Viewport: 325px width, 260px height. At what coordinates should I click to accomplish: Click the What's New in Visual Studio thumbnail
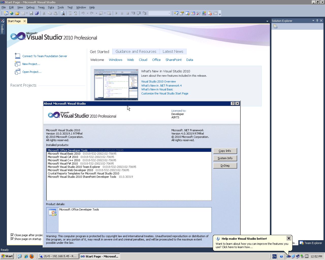tap(116, 84)
